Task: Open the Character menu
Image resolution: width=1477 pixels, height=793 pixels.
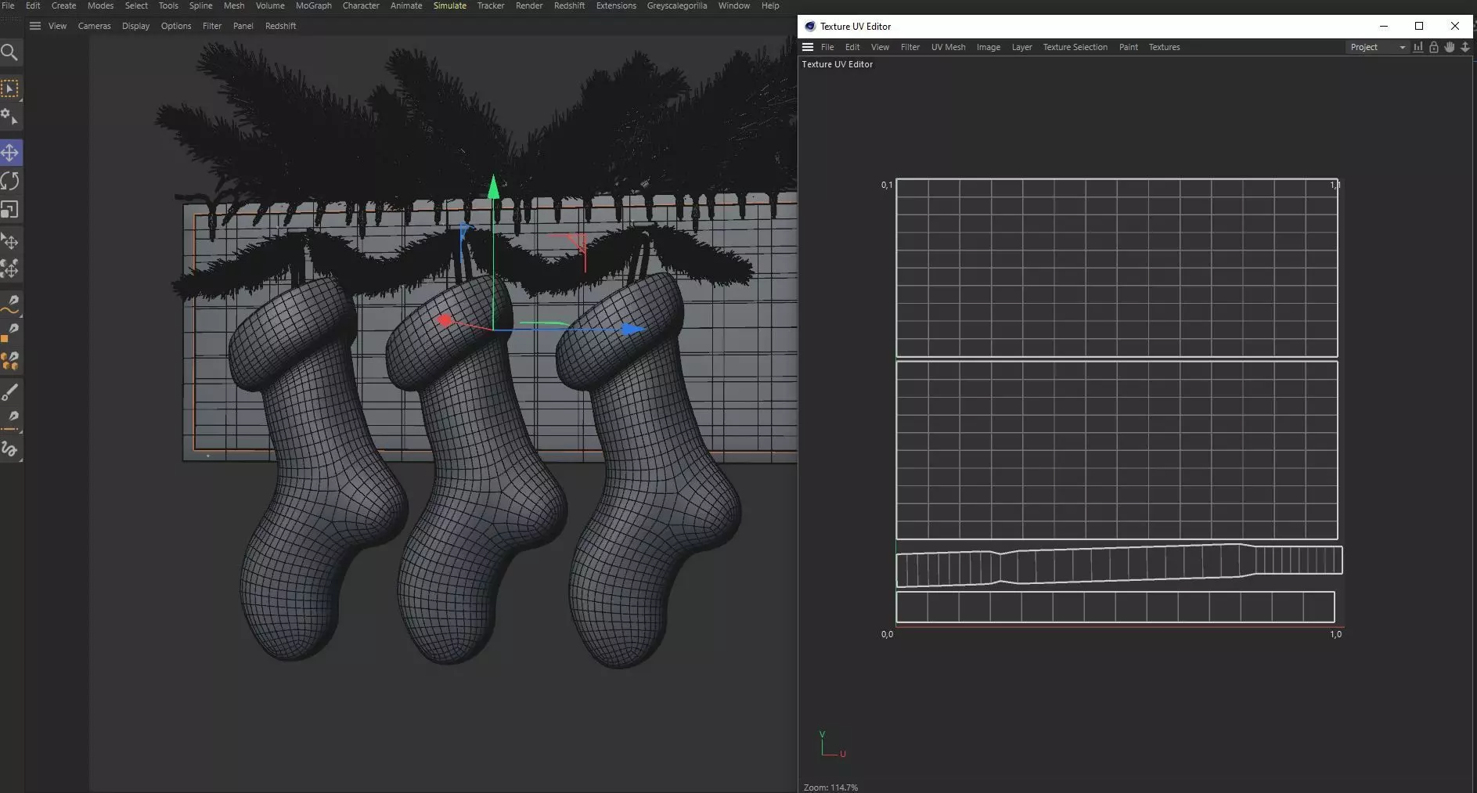Action: [x=361, y=5]
